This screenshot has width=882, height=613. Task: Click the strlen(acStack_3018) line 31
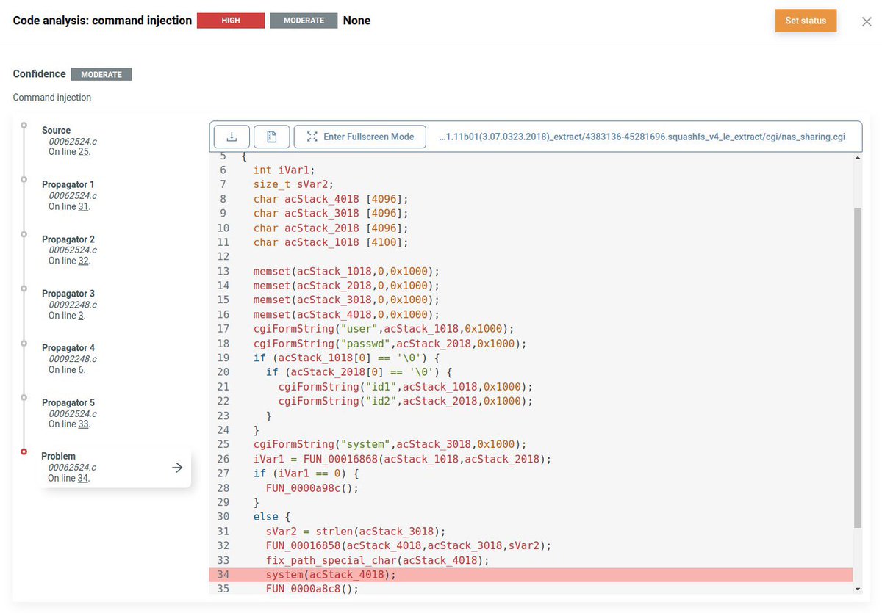[x=356, y=532]
